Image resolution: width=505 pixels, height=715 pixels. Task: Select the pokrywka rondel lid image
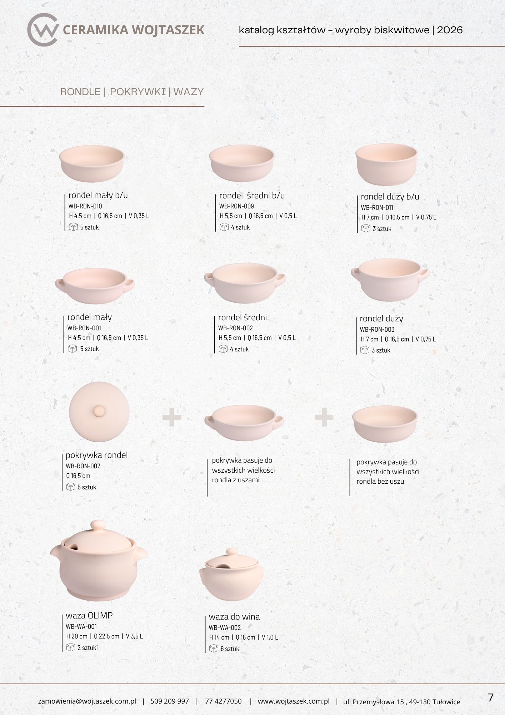99,412
